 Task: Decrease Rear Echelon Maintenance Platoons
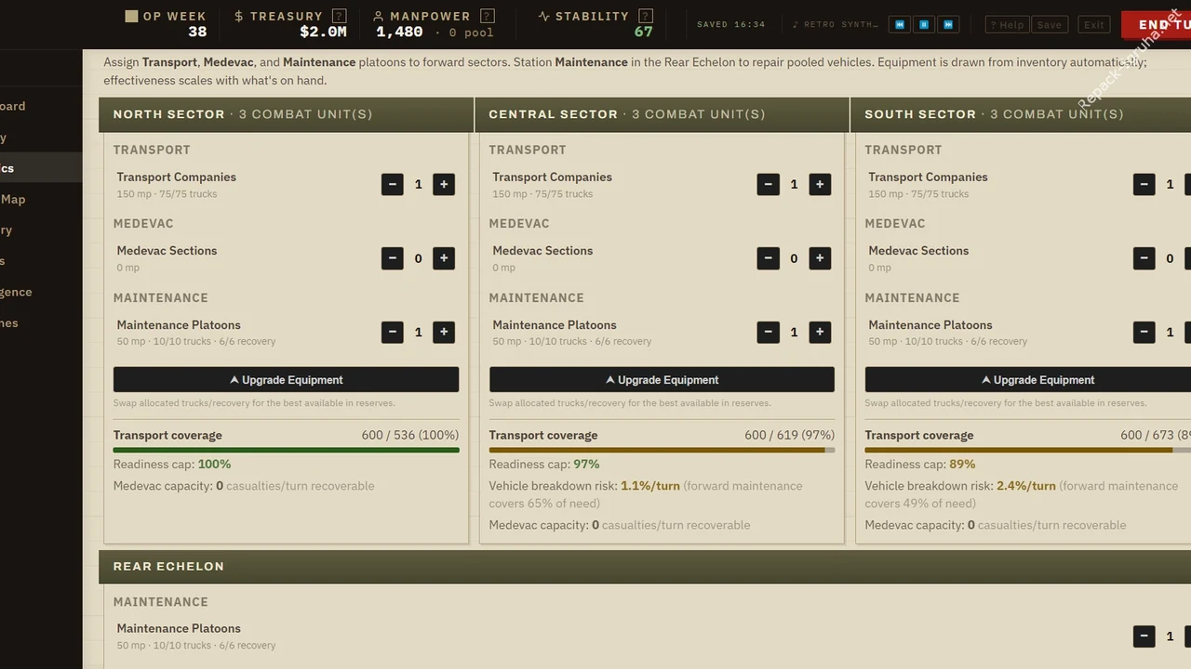coord(1144,636)
